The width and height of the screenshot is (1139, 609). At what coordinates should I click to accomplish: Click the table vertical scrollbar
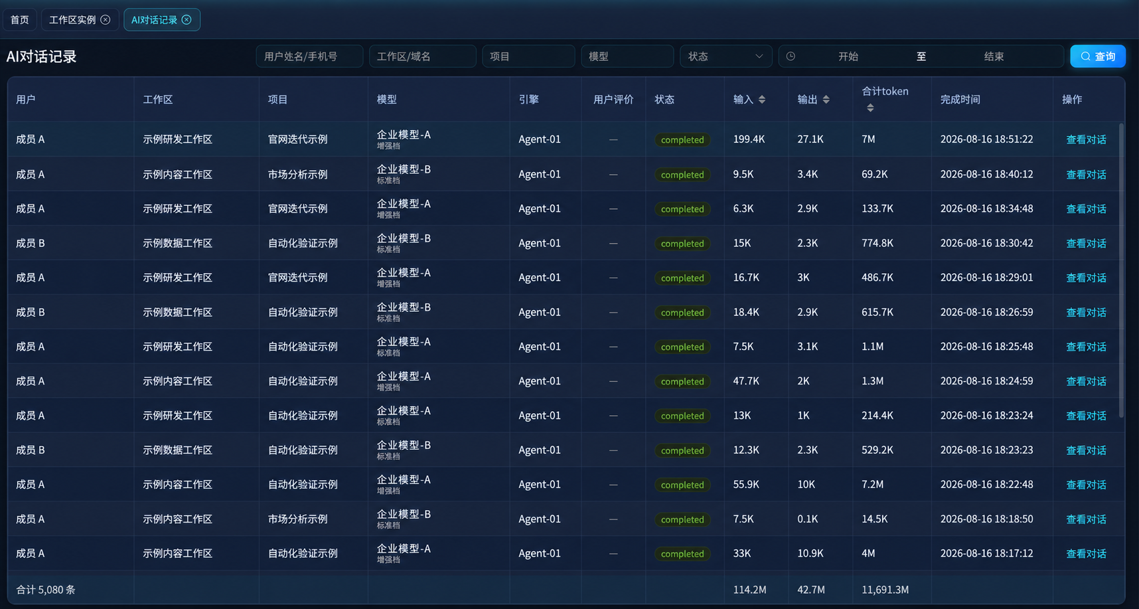pyautogui.click(x=1122, y=270)
